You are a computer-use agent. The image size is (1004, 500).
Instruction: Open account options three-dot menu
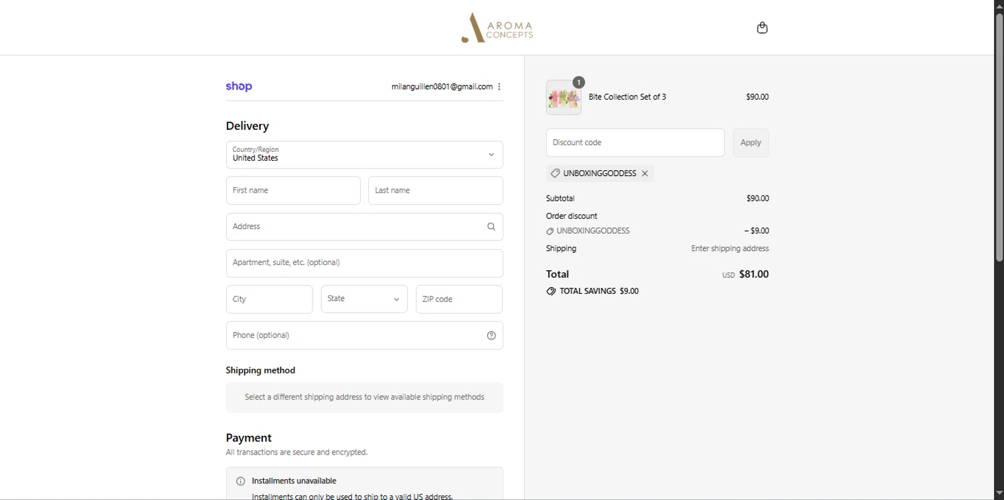point(499,86)
